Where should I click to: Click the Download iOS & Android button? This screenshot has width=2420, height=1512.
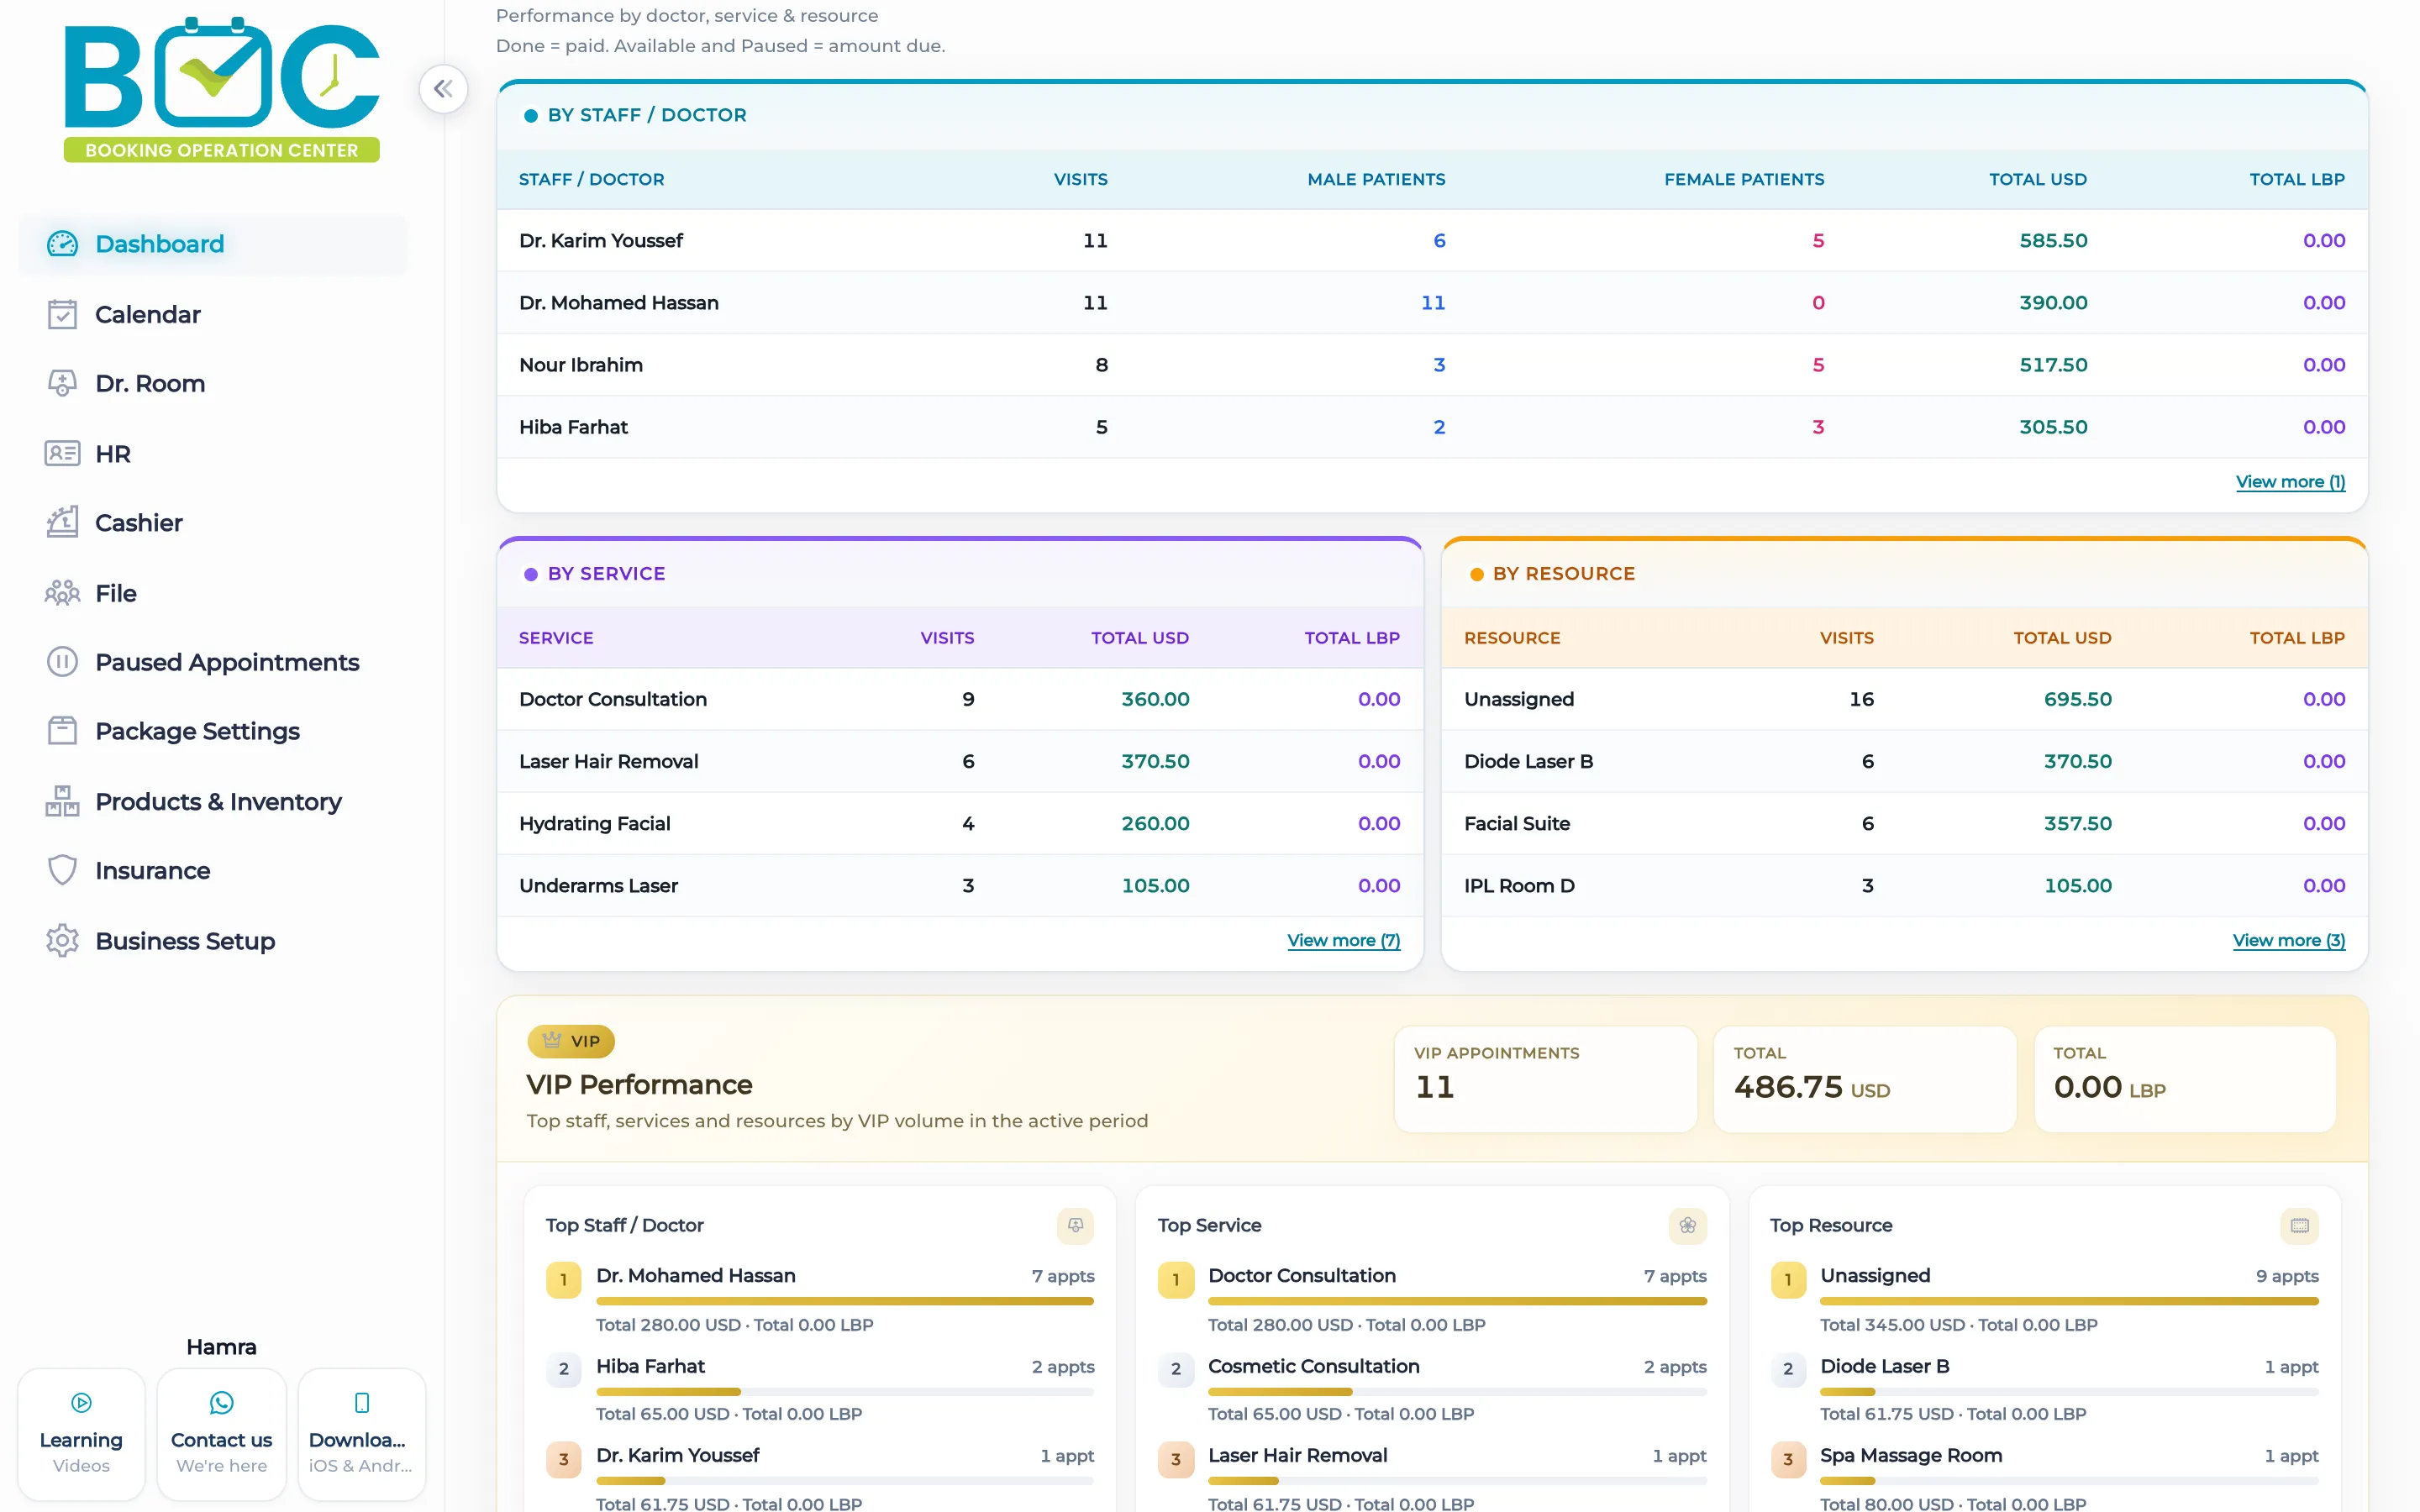click(x=362, y=1434)
